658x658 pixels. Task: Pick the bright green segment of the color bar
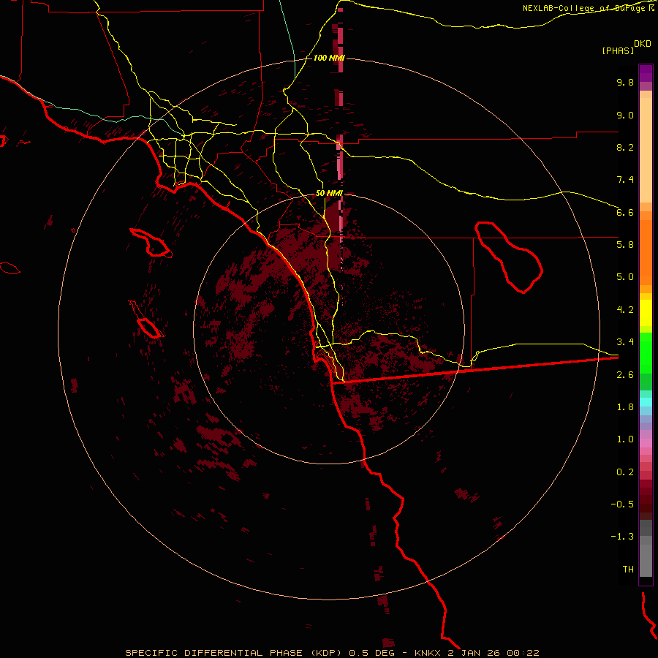646,352
